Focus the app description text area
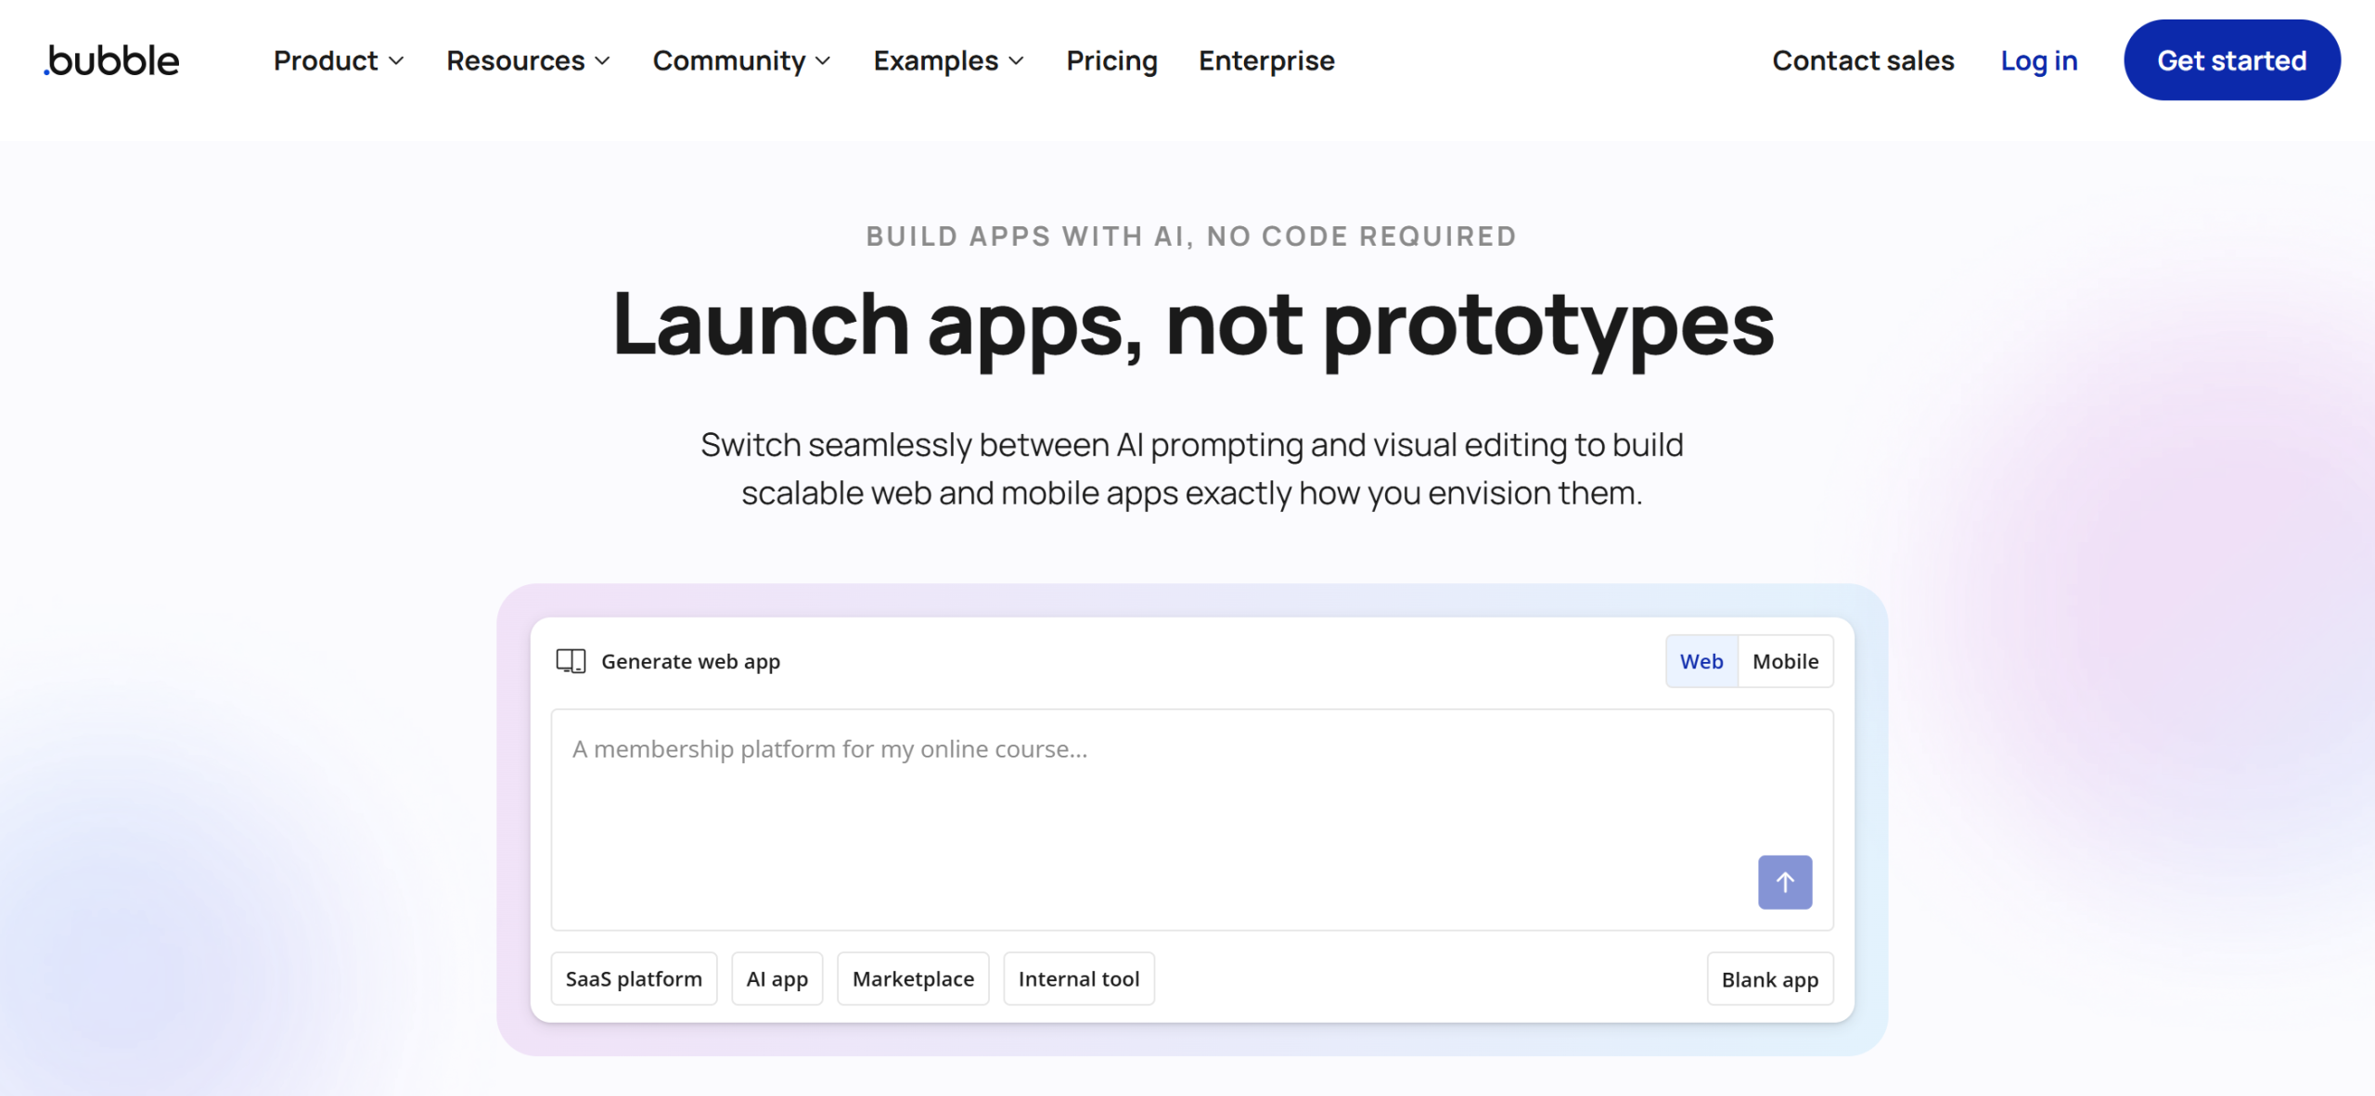 [x=1191, y=820]
